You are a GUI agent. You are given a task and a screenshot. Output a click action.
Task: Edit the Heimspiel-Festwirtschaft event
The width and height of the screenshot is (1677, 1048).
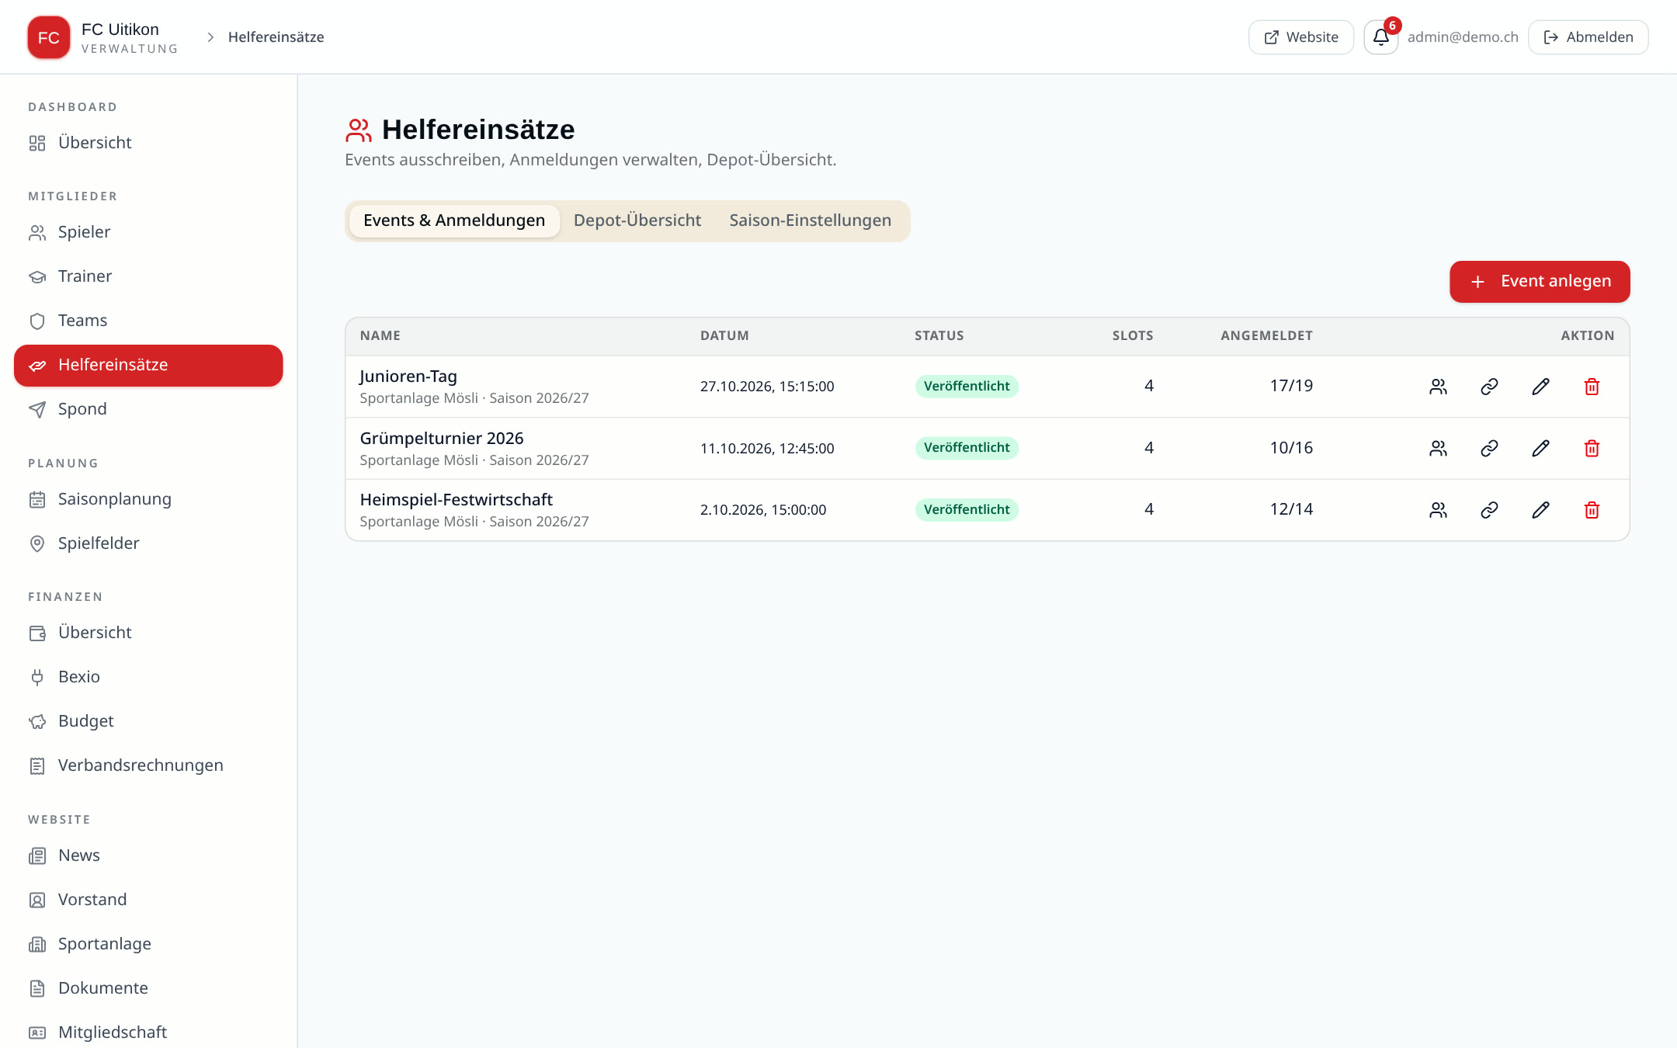tap(1540, 510)
